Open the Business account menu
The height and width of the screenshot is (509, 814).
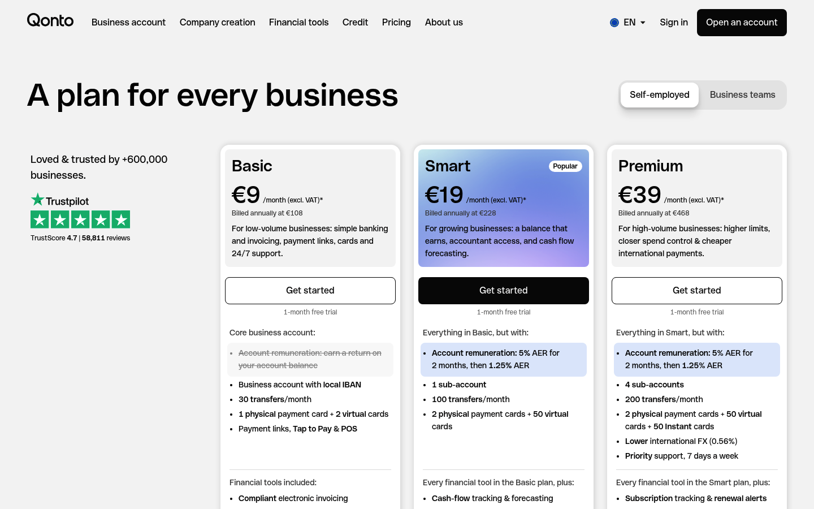click(128, 23)
